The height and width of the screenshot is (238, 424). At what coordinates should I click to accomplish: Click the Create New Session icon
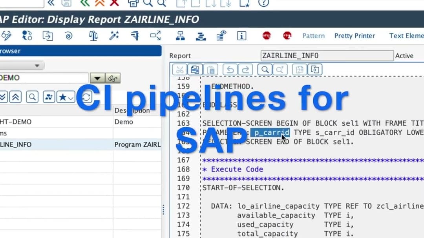tap(245, 3)
